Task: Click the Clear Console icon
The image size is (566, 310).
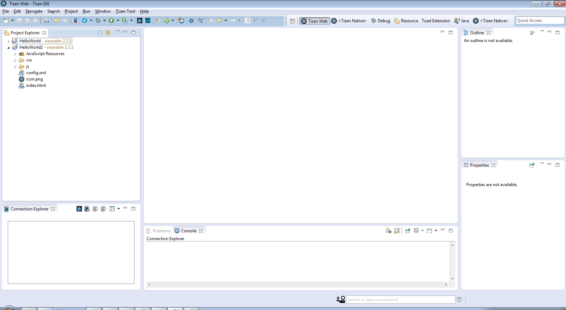Action: tap(388, 231)
